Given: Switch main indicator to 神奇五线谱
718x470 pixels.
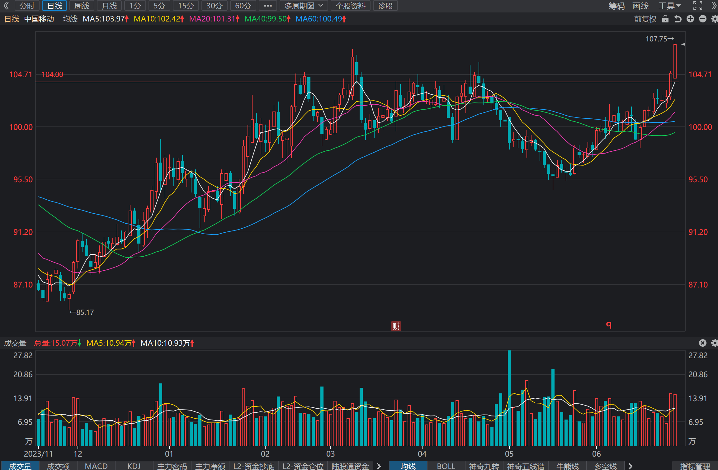Looking at the screenshot, I should click(526, 466).
